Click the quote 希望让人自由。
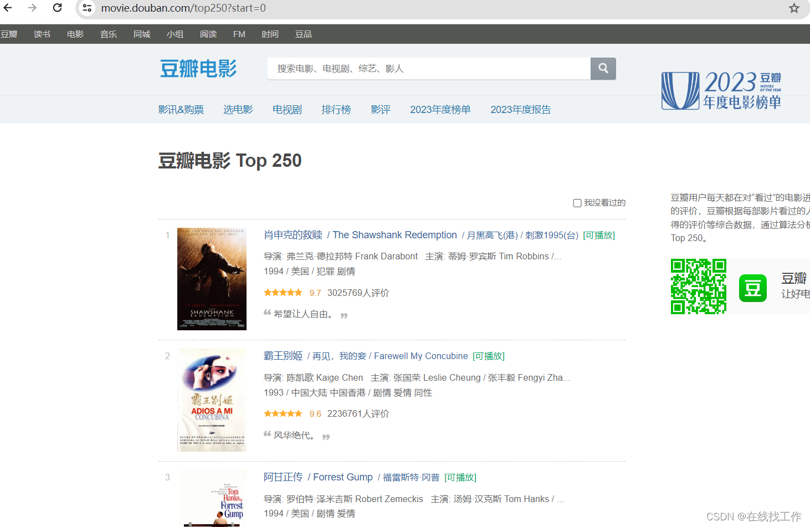This screenshot has height=527, width=810. click(x=305, y=314)
